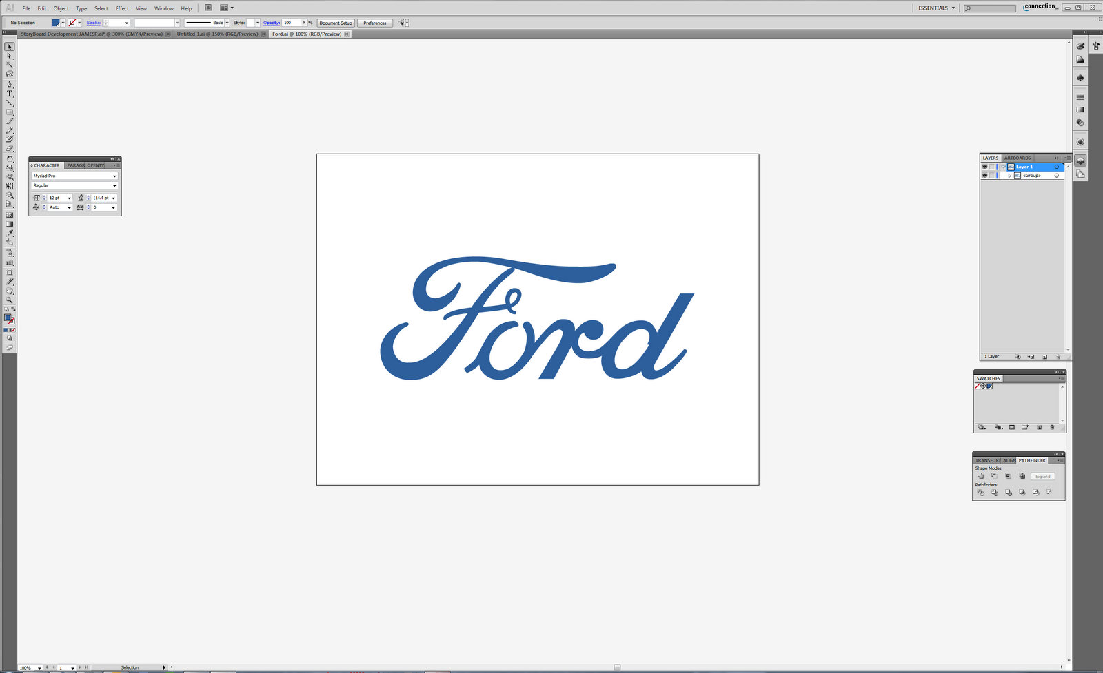Open the Object menu
The height and width of the screenshot is (673, 1103).
click(x=61, y=8)
